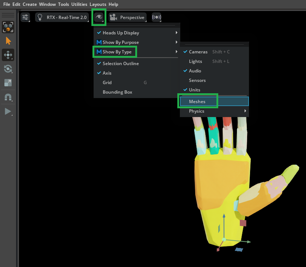Select Meshes in the Show By Type submenu
Screen dimensions: 306x267
tap(197, 101)
